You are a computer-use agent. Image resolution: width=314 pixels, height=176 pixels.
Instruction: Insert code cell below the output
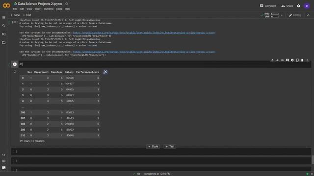pyautogui.click(x=153, y=147)
